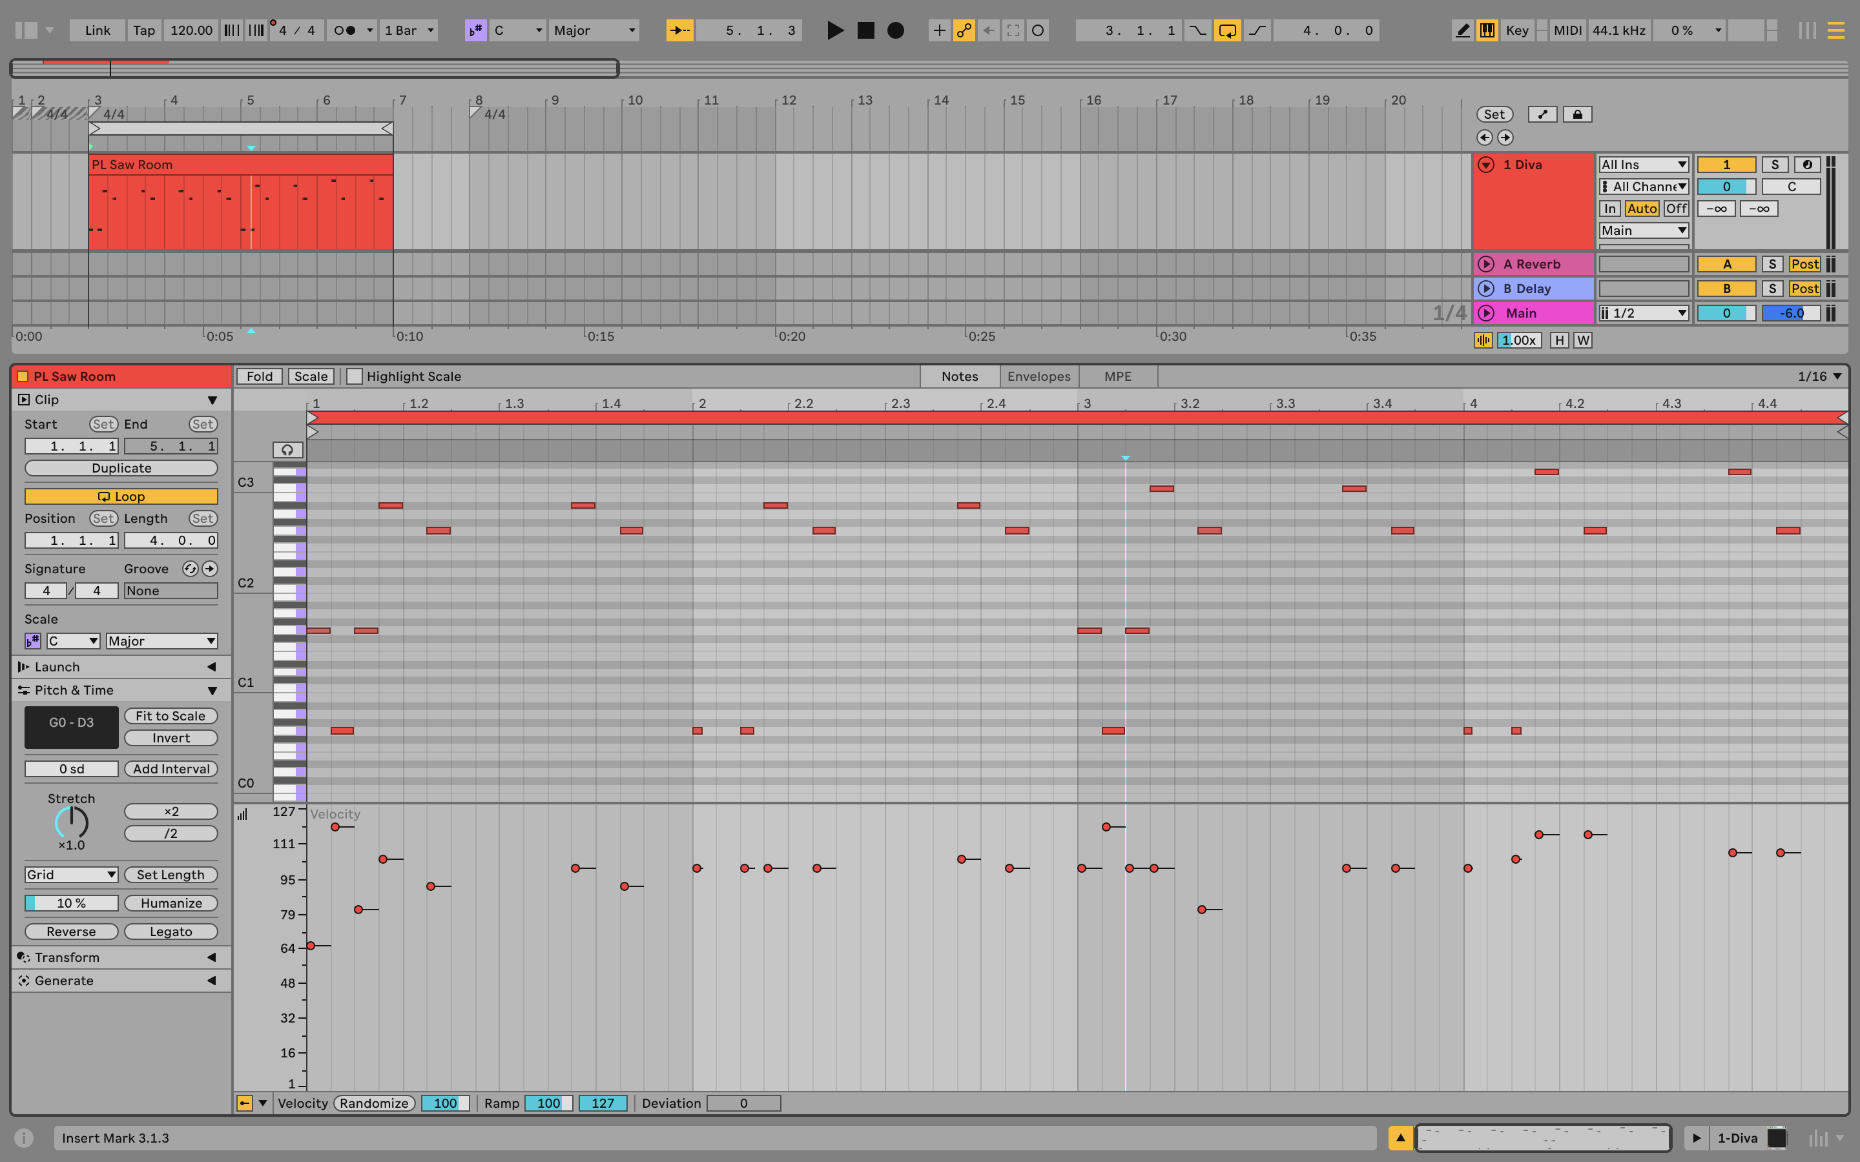
Task: Toggle the arrangement Loop switch
Action: pyautogui.click(x=1228, y=31)
